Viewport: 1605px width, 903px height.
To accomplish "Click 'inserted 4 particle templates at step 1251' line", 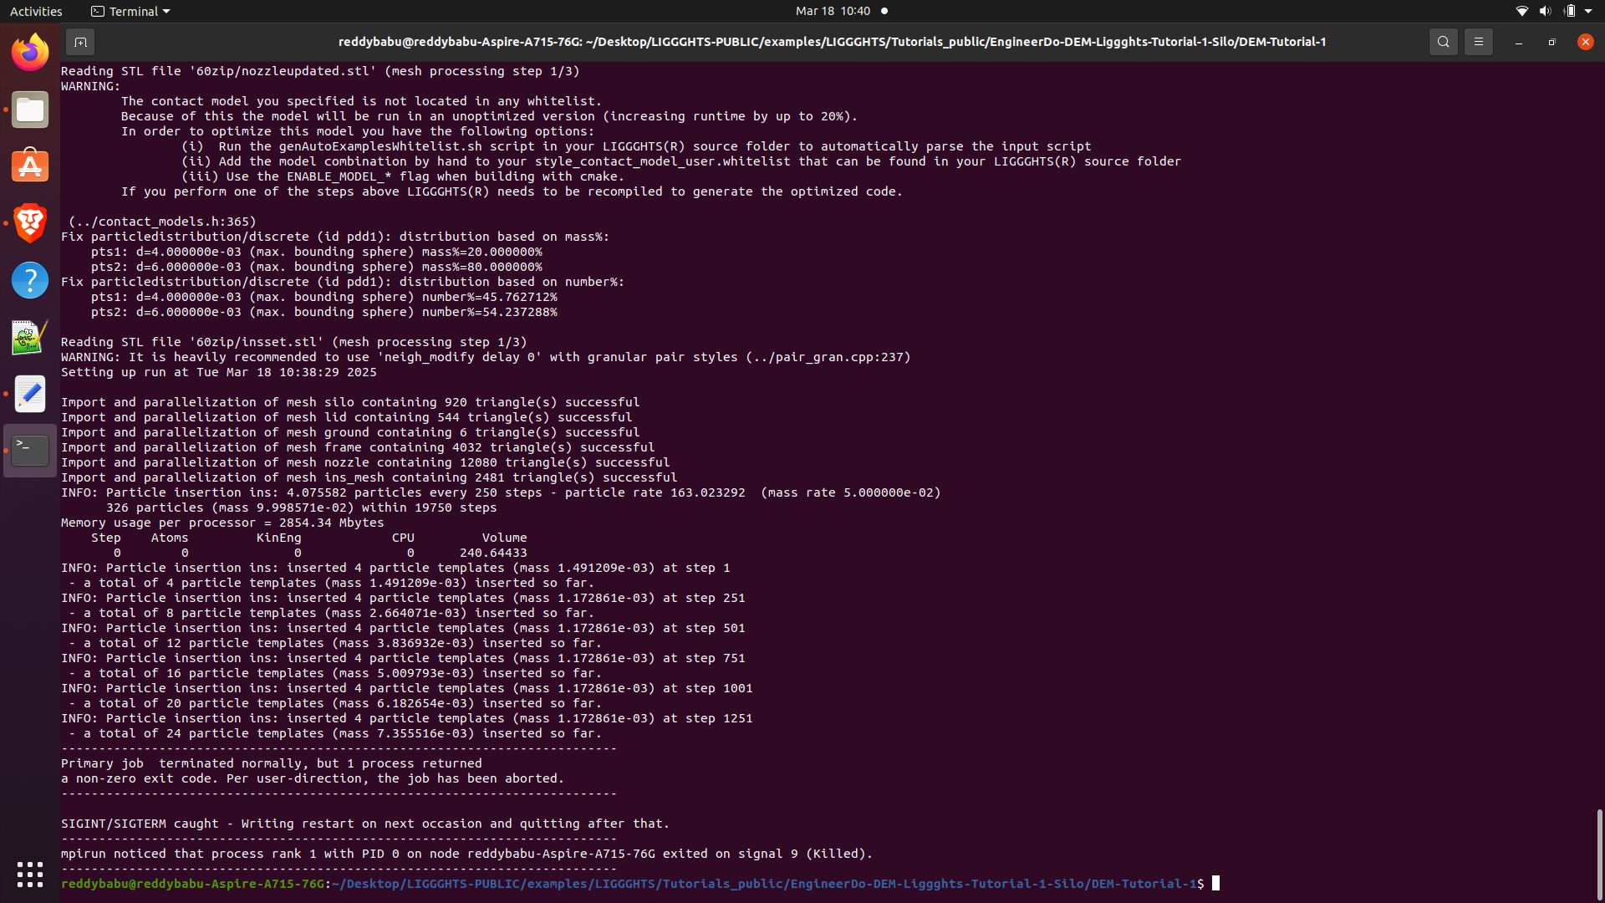I will click(x=407, y=718).
